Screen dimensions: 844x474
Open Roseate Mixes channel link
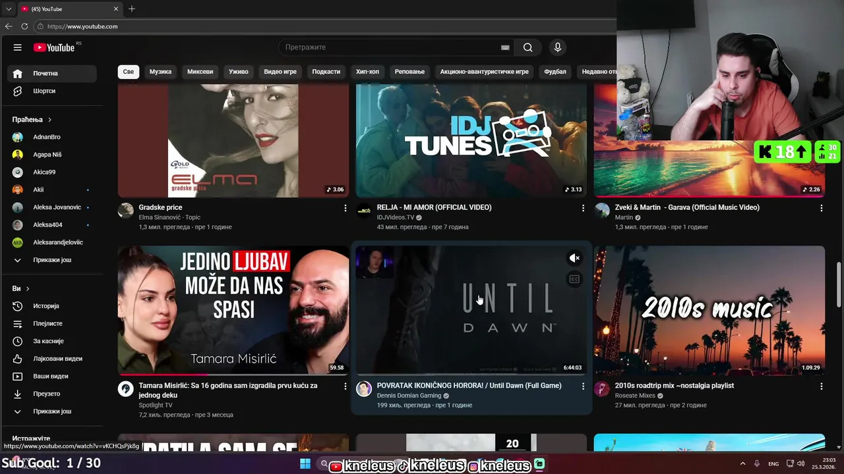click(635, 396)
